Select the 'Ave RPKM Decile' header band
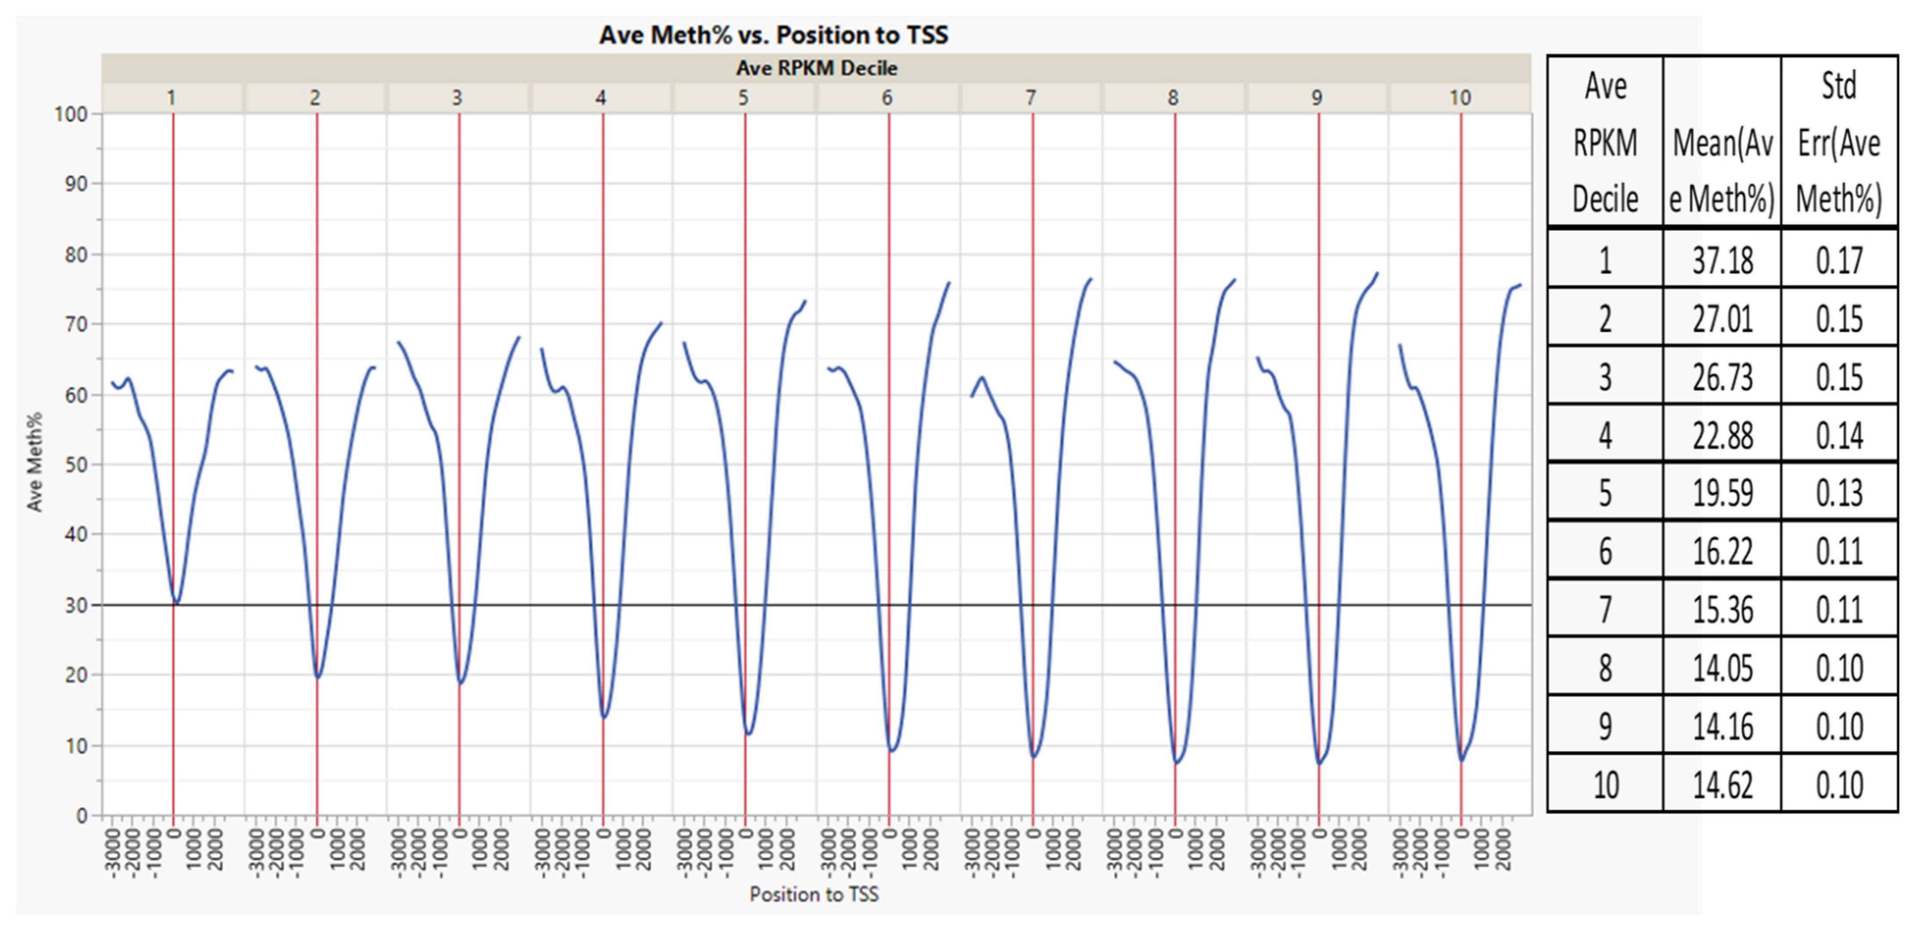 pos(816,68)
